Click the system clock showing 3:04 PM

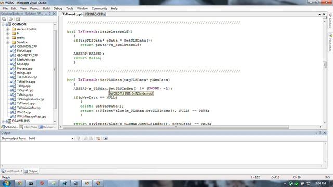(321, 183)
